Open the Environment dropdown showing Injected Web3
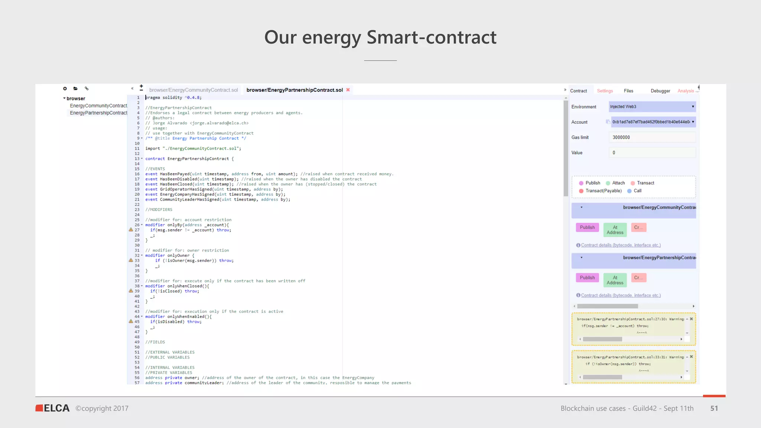This screenshot has height=428, width=761. pyautogui.click(x=652, y=107)
